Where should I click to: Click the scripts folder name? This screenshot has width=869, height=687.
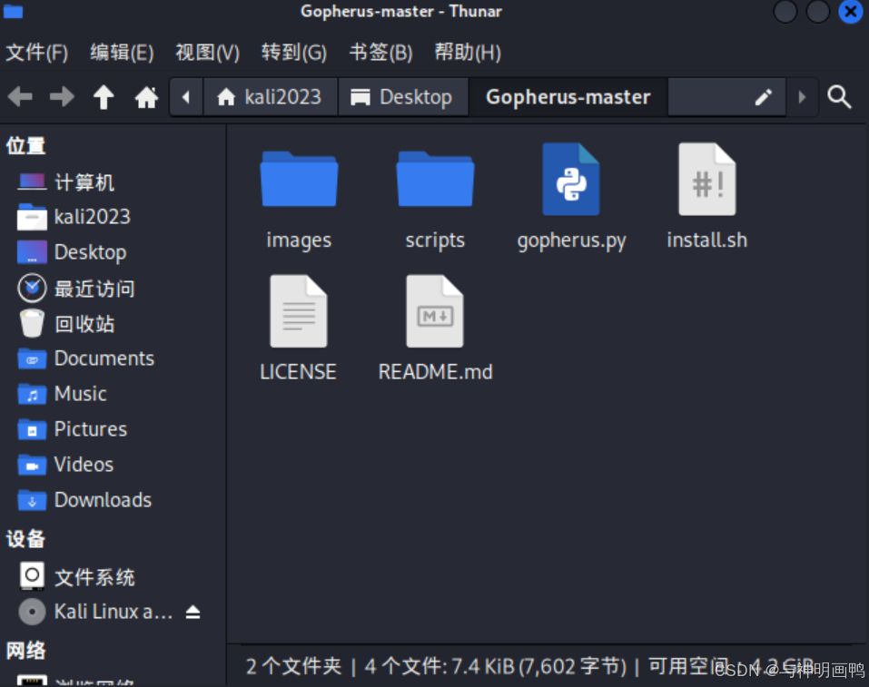(435, 240)
